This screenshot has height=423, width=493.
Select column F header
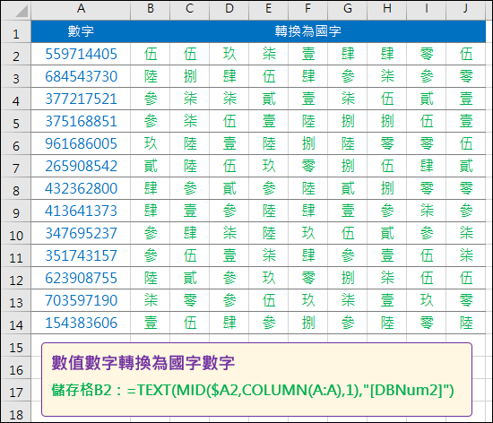coord(307,11)
